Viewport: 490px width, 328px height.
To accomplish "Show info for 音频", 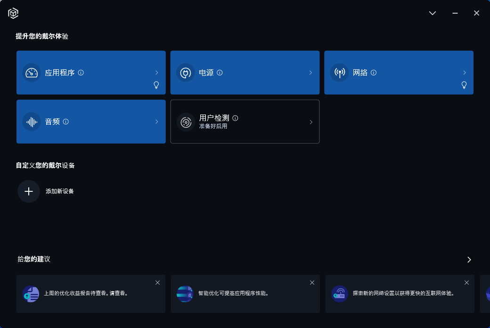I will pyautogui.click(x=65, y=122).
